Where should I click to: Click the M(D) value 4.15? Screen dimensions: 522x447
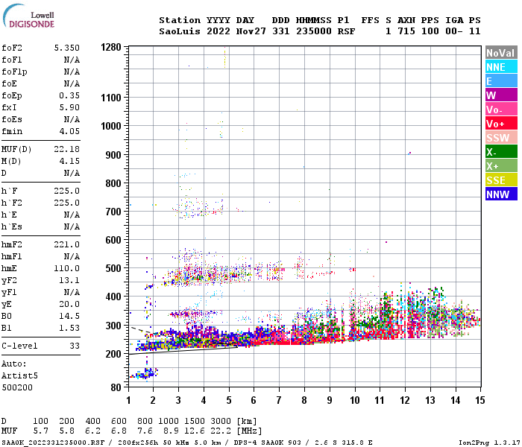(69, 161)
